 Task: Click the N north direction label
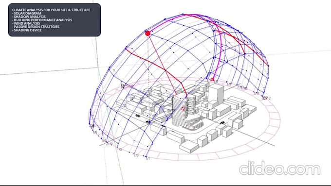click(122, 86)
